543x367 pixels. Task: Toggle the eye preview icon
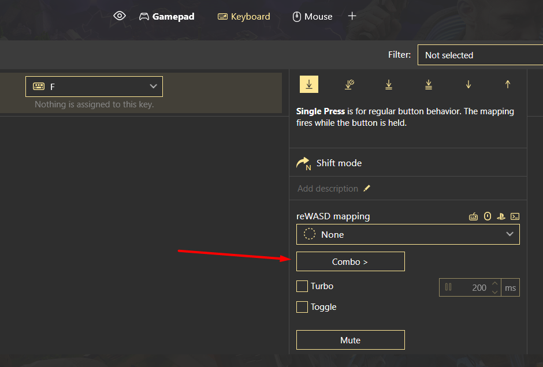[120, 16]
